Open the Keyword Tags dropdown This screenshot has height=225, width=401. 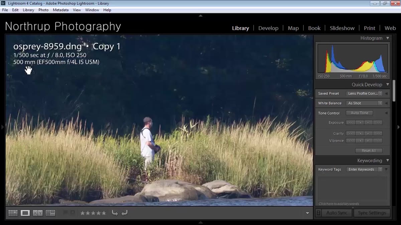364,169
